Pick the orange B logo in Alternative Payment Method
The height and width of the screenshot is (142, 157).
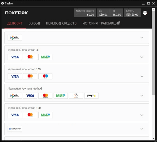point(76,96)
